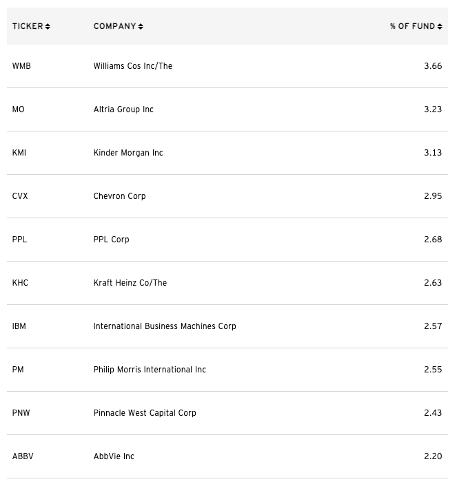Select the Kraft Heinz Co/The row
This screenshot has height=486, width=459.
[227, 283]
